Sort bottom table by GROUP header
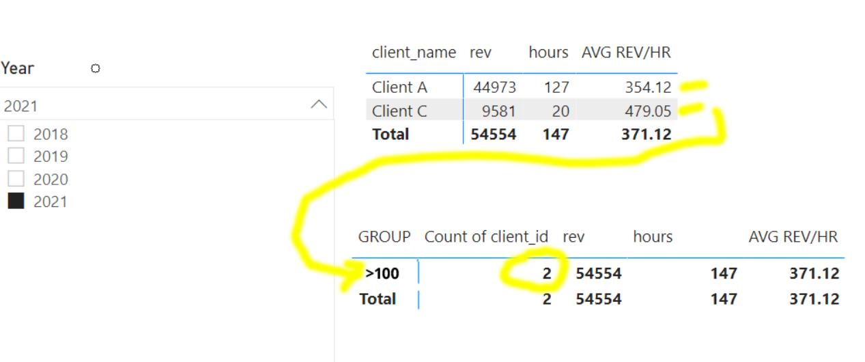 (384, 237)
